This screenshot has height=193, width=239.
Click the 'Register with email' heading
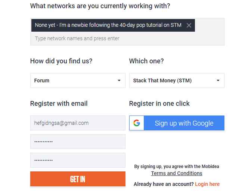[59, 104]
